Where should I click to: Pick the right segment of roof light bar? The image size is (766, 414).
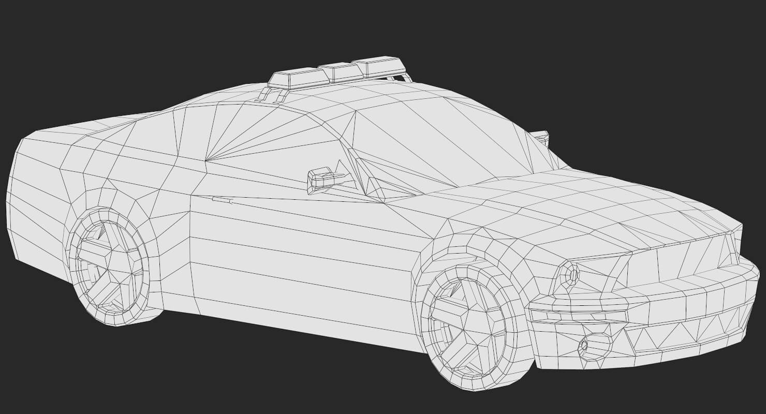point(380,66)
